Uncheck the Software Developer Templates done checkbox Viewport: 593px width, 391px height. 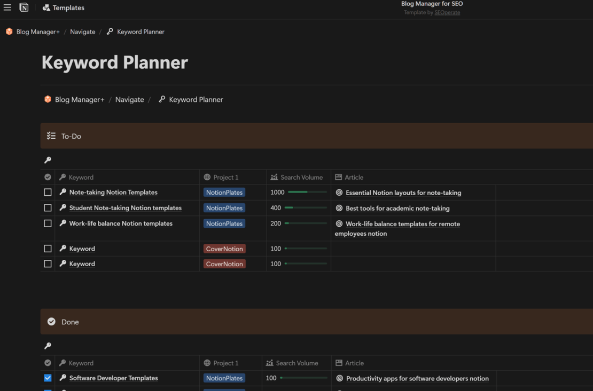coord(48,378)
